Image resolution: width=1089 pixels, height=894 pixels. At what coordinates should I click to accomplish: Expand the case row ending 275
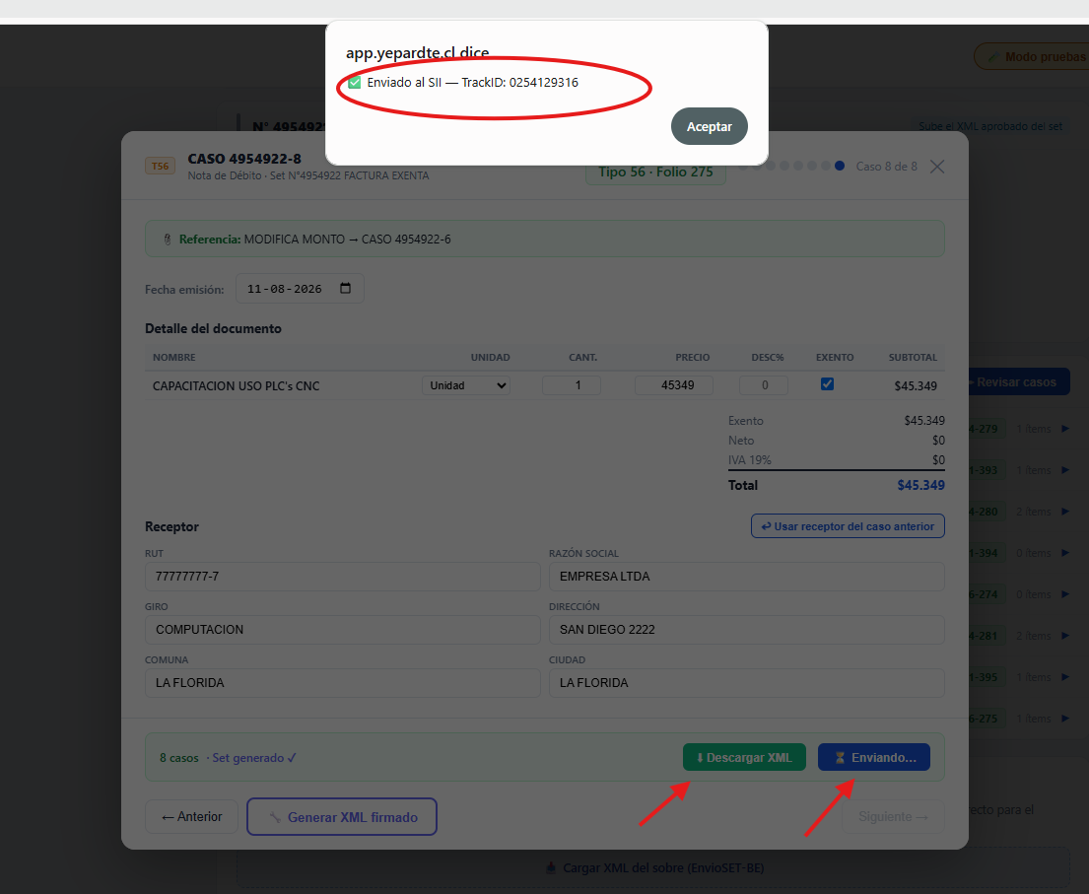(1065, 719)
